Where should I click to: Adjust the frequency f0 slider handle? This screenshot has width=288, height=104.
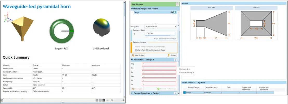148,35
